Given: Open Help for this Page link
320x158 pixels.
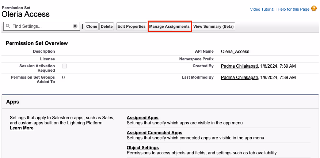Looking at the screenshot, I should (x=293, y=9).
